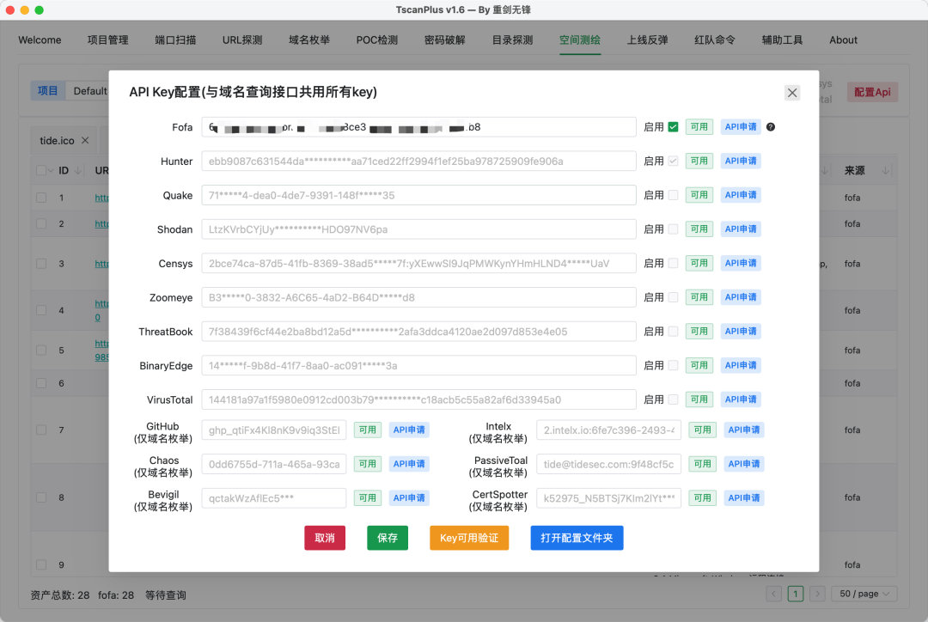Open the 密码破解 tab
Viewport: 928px width, 622px height.
[x=444, y=40]
